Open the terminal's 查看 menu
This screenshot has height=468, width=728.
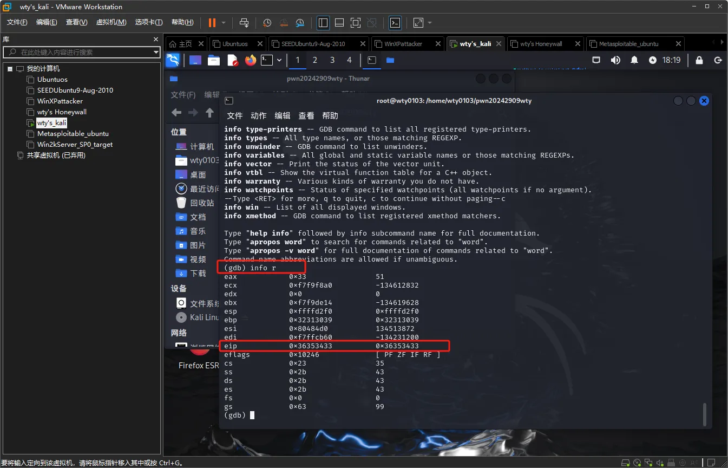[x=306, y=115]
